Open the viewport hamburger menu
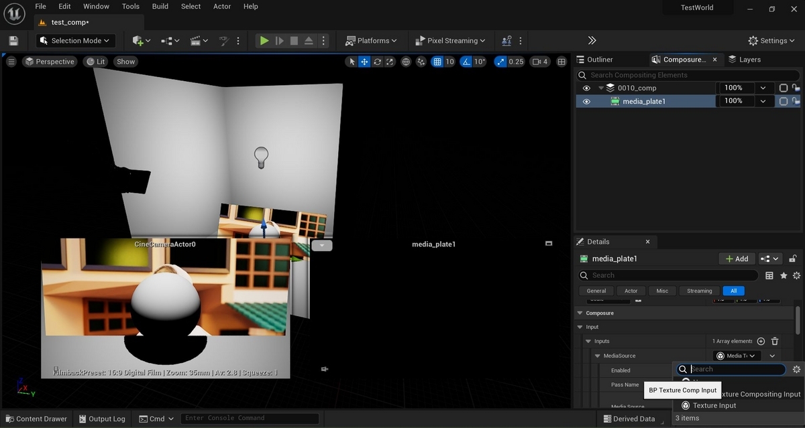This screenshot has width=805, height=428. tap(11, 62)
